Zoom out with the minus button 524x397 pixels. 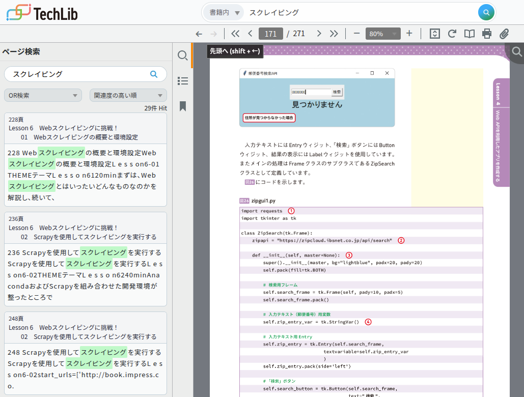pyautogui.click(x=356, y=34)
